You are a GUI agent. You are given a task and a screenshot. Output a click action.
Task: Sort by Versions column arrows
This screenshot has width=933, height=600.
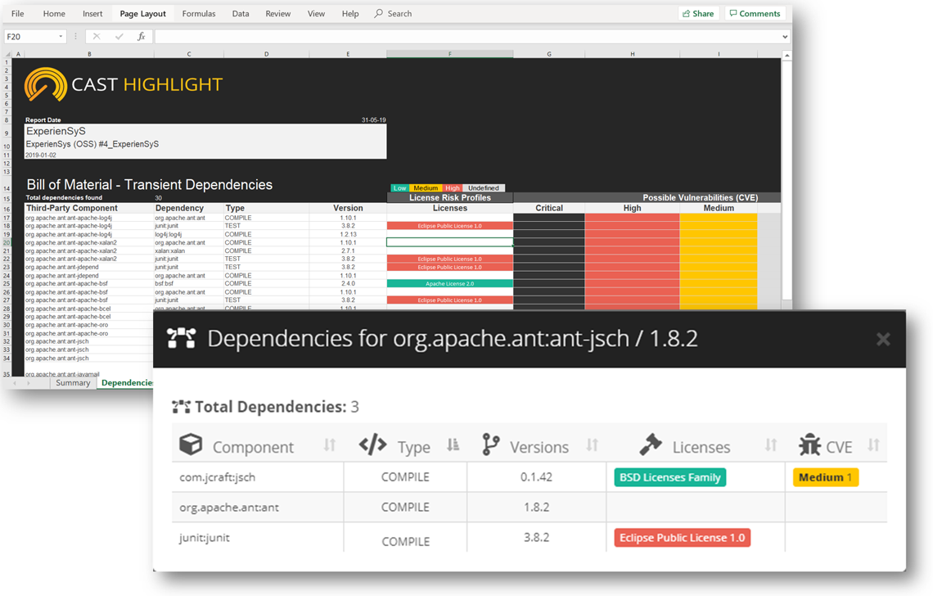[592, 445]
